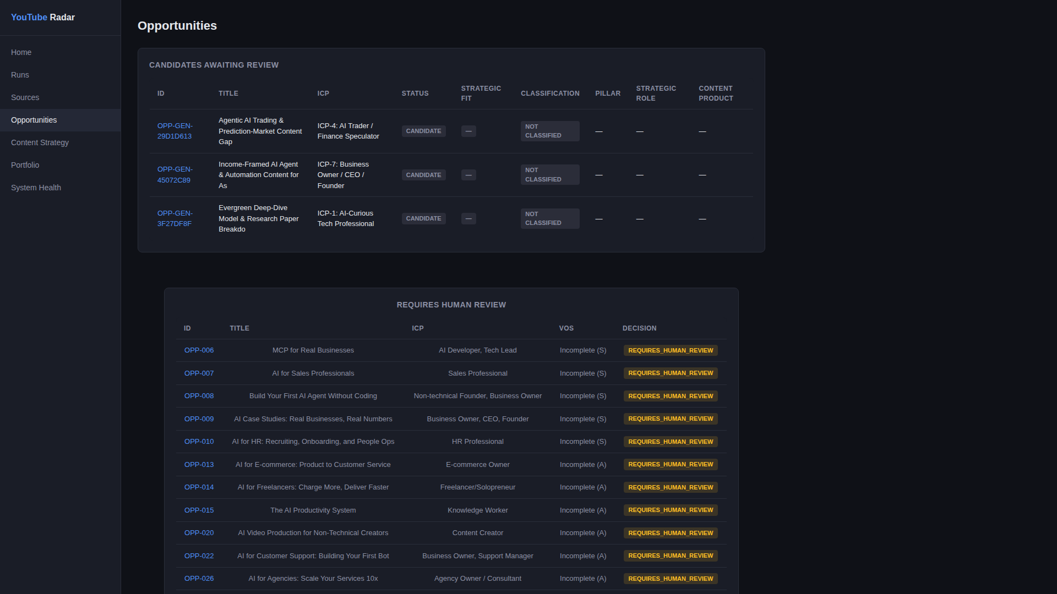Click 'AI Video Production for Non-Technical Creators'
Viewport: 1057px width, 594px height.
[x=313, y=533]
